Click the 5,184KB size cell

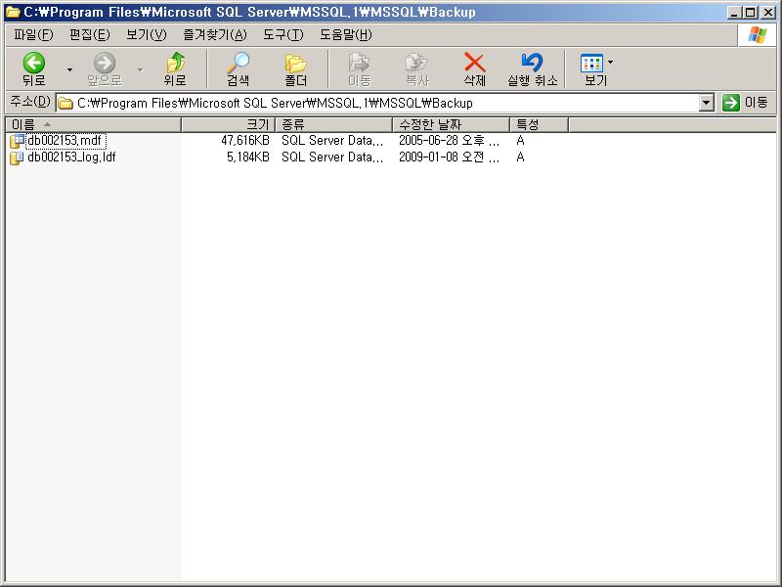[248, 158]
